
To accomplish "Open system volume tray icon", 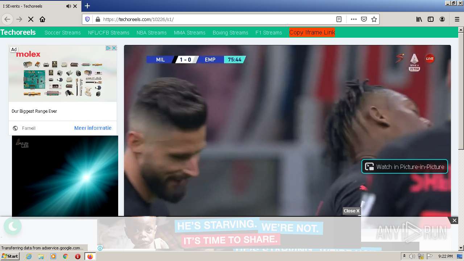I will (x=412, y=256).
